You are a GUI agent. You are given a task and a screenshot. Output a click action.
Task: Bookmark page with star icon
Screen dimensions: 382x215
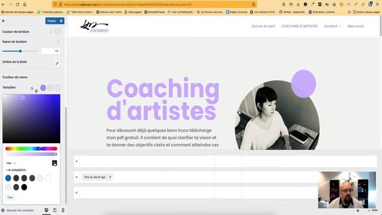253,4
